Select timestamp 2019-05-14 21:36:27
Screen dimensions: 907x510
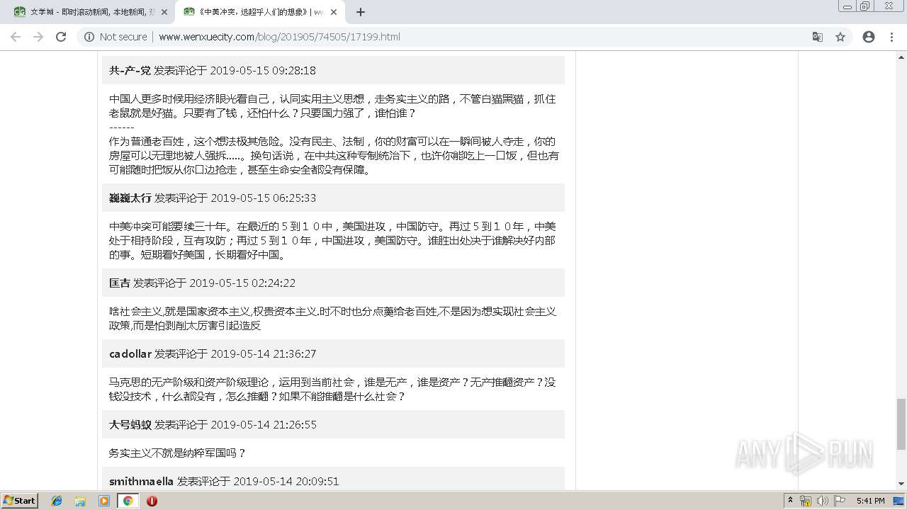264,353
